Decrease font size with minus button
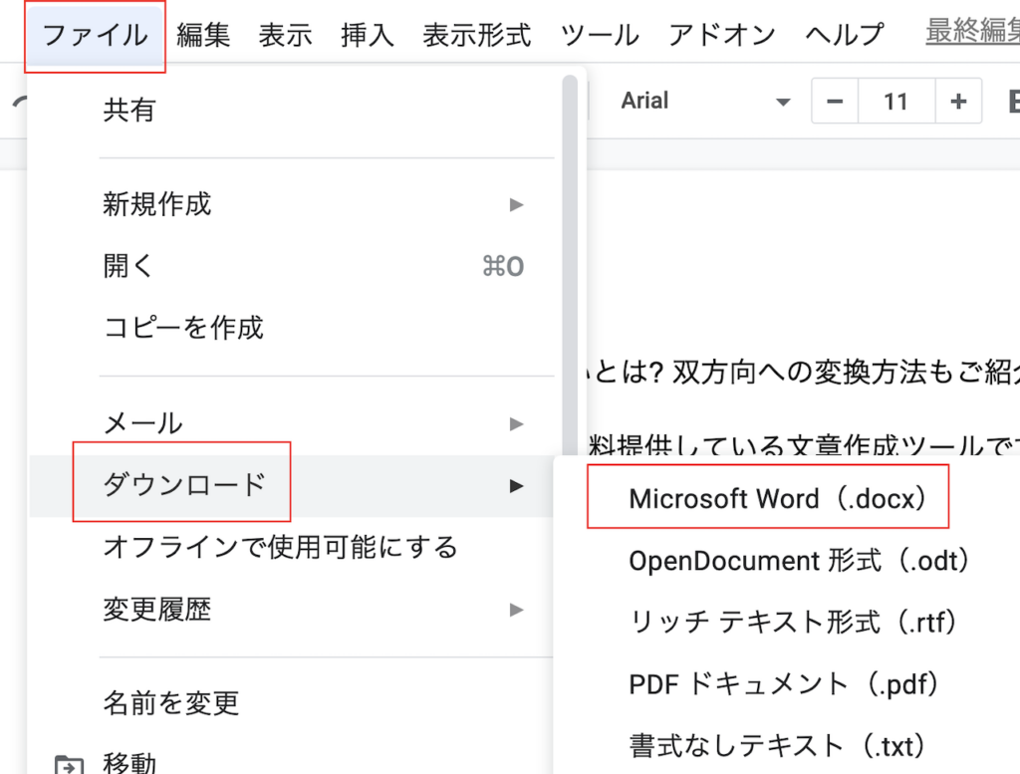The height and width of the screenshot is (774, 1020). click(x=836, y=102)
